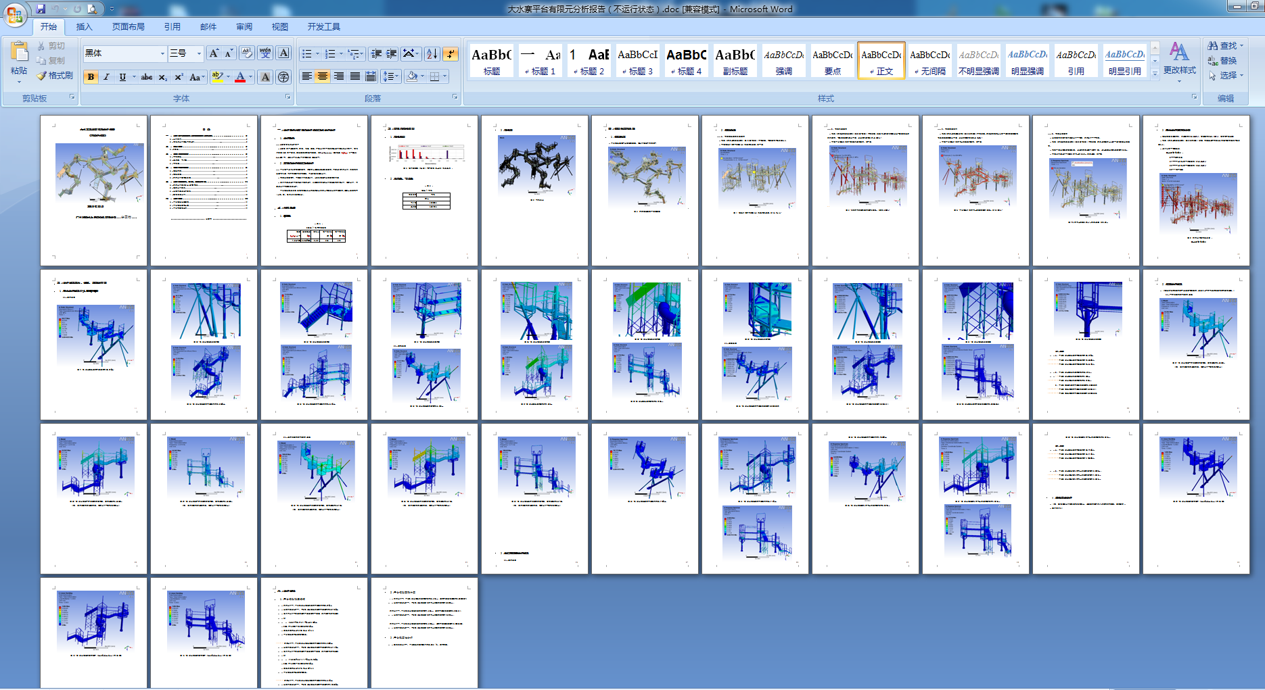The image size is (1265, 690).
Task: Click the Clear Formatting eraser icon
Action: point(247,53)
